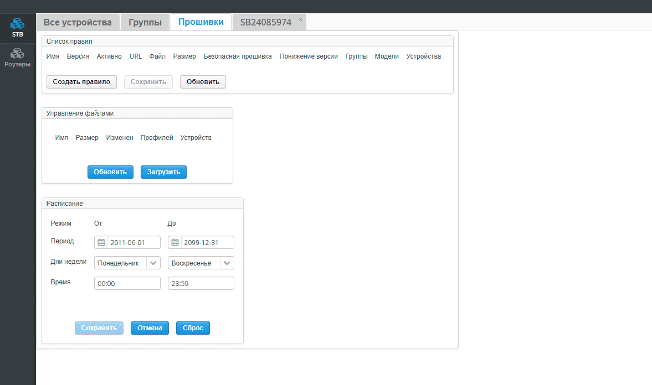This screenshot has width=652, height=385.
Task: Click the end time field 23:59
Action: tap(201, 283)
